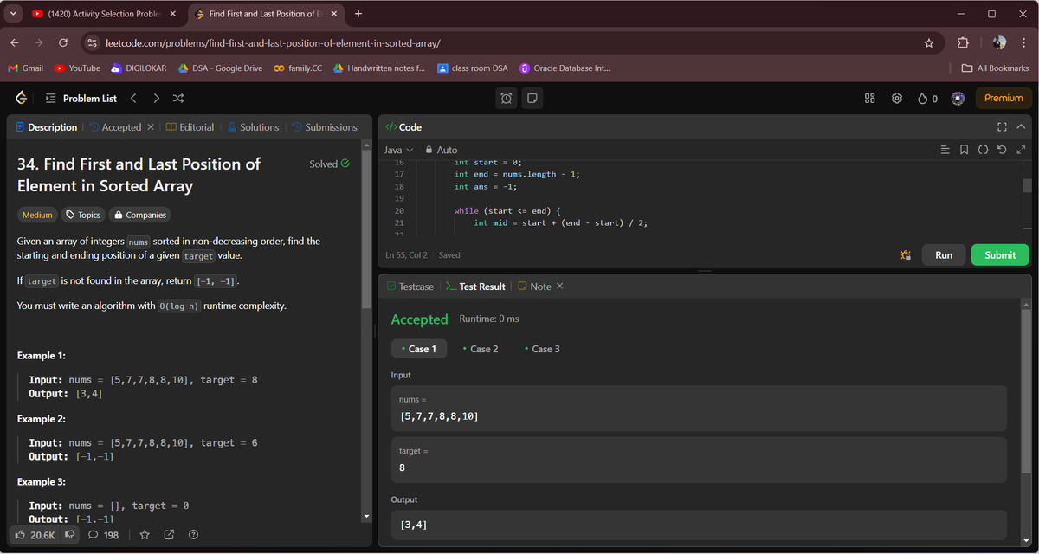Expand the Topics tag
The height and width of the screenshot is (554, 1039).
(x=83, y=215)
